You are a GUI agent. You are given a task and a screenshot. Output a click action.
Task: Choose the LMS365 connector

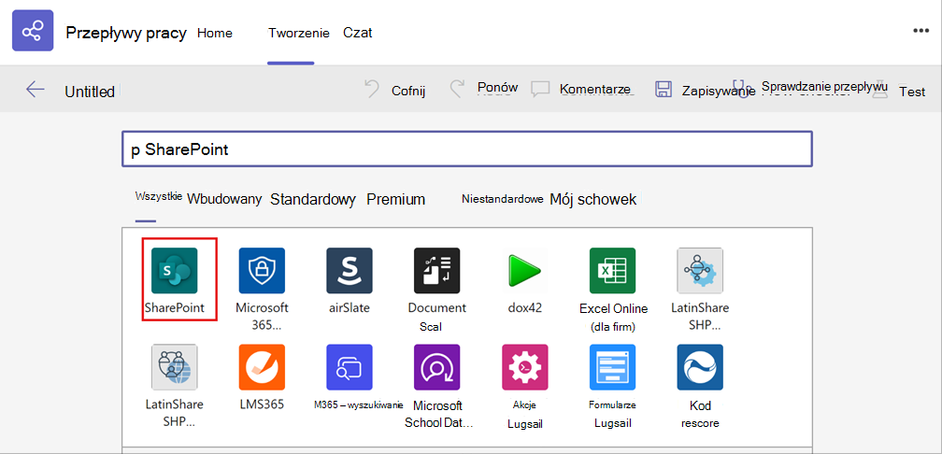tap(262, 367)
